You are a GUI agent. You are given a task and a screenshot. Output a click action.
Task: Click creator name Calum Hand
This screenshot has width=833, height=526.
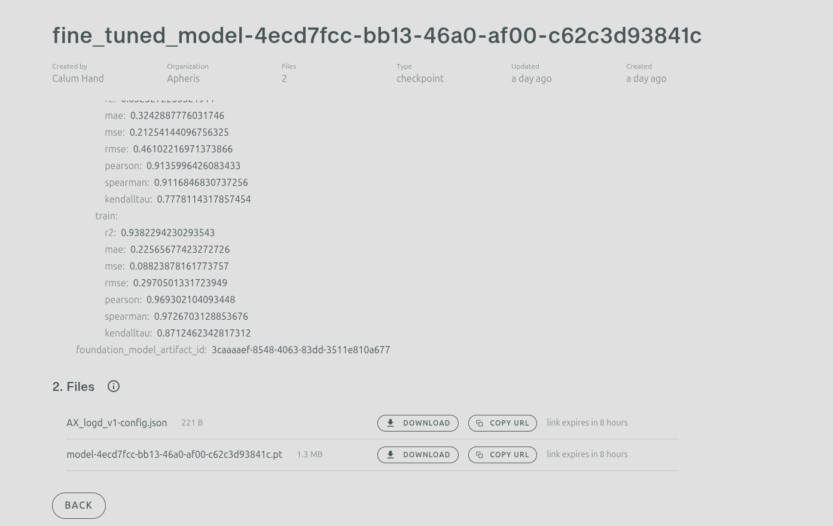(x=78, y=78)
